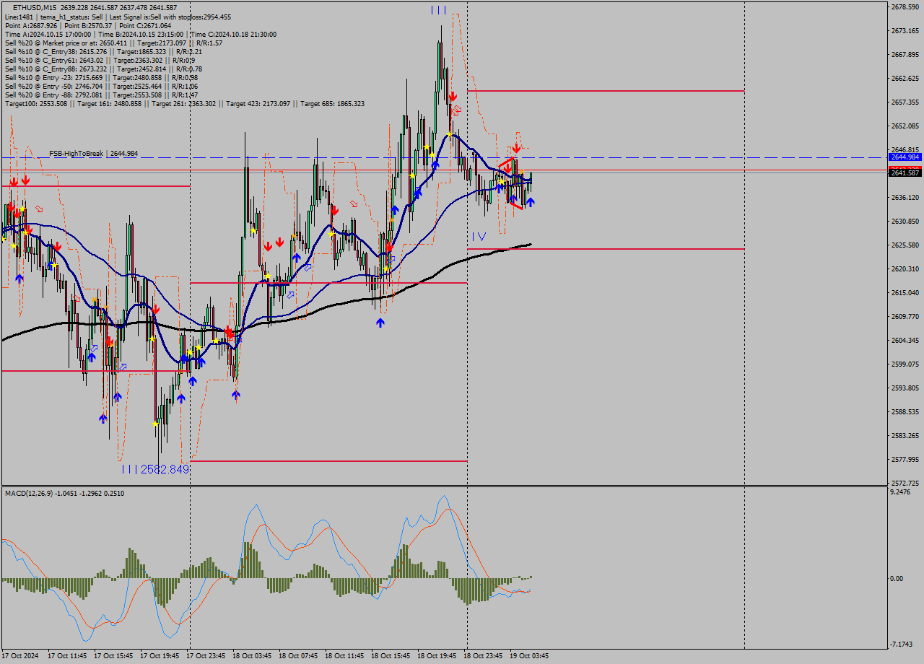Select the 'Line:1481 | tema_h1_status: Sell' info line
Image resolution: width=924 pixels, height=664 pixels.
(118, 17)
